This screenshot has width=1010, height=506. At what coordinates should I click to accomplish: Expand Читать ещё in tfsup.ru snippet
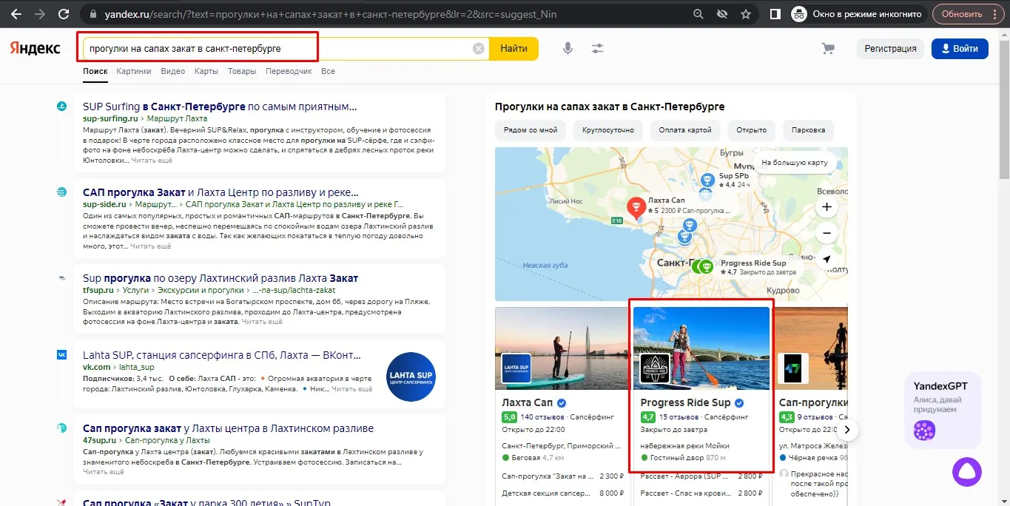tap(263, 322)
